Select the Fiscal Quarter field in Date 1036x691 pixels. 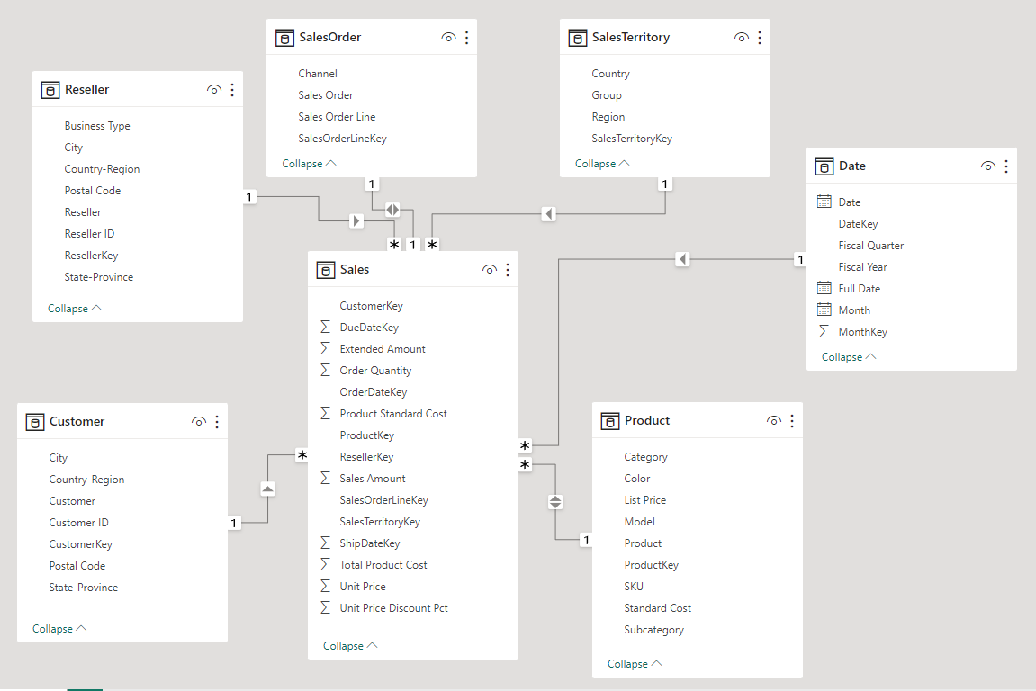pyautogui.click(x=870, y=246)
